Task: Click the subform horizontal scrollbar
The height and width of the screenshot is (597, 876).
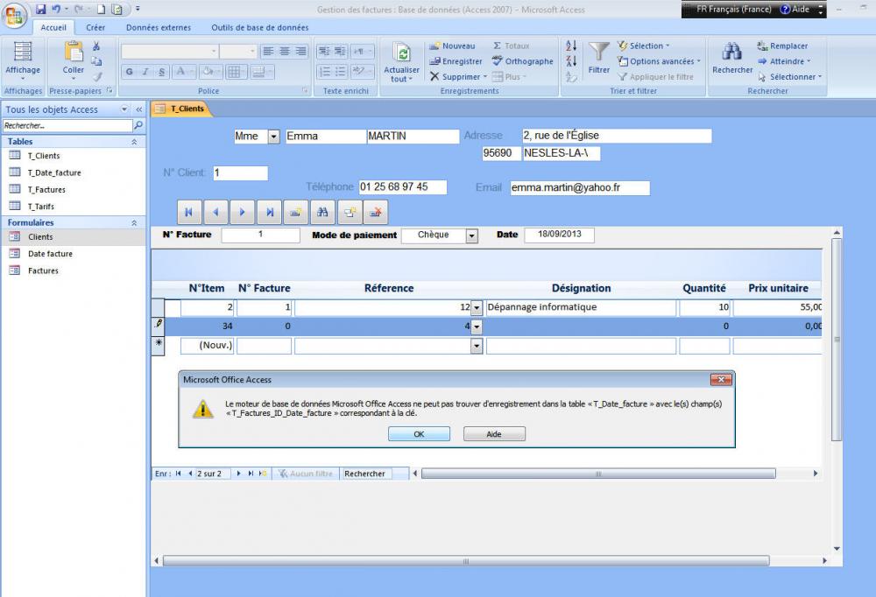Action: 598,474
